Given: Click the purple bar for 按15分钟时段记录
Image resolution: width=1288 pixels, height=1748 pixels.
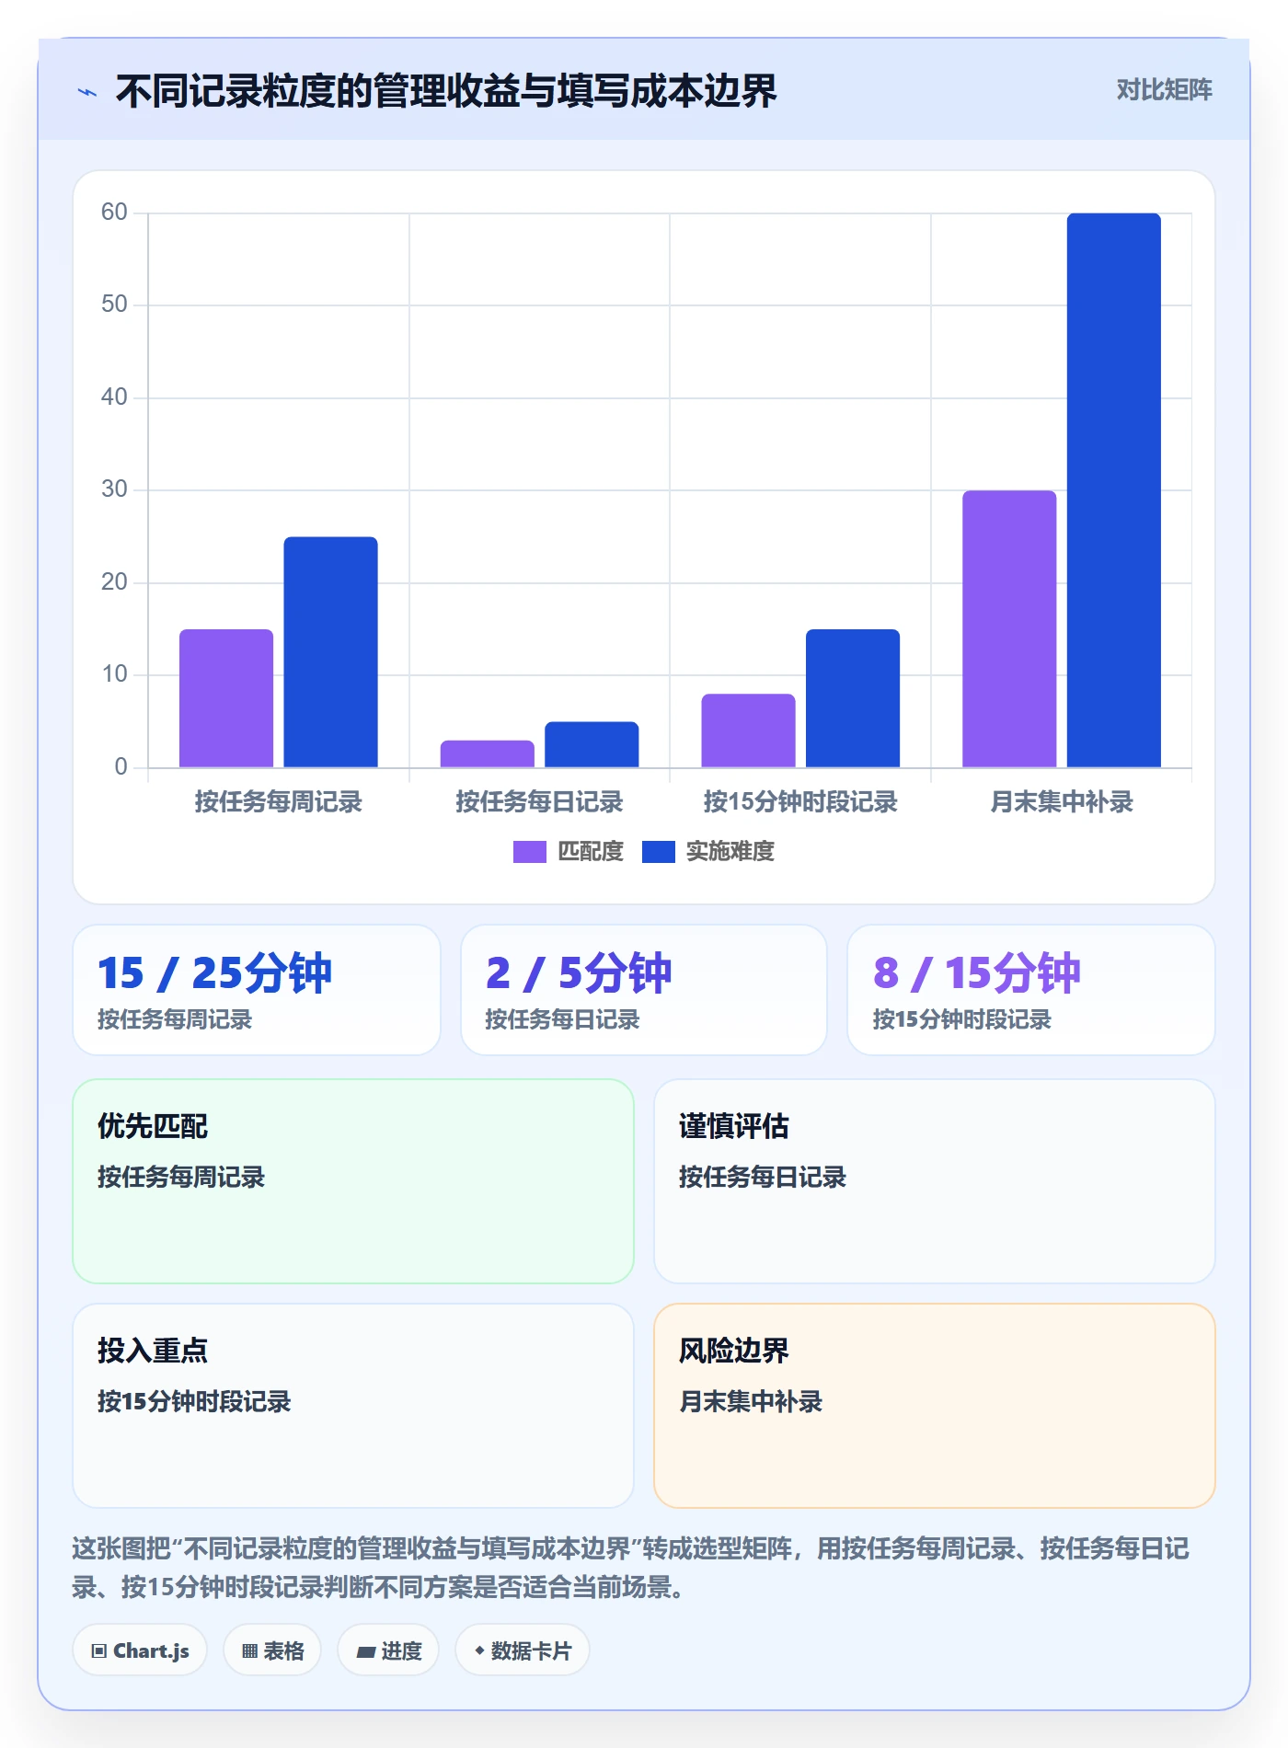Looking at the screenshot, I should [x=748, y=730].
